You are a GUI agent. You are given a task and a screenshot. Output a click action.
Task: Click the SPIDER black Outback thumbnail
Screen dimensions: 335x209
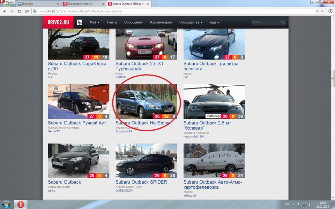pyautogui.click(x=146, y=161)
